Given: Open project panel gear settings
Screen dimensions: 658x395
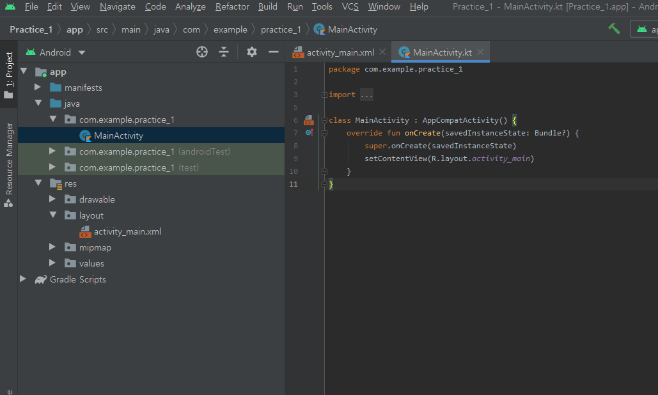Looking at the screenshot, I should click(252, 52).
